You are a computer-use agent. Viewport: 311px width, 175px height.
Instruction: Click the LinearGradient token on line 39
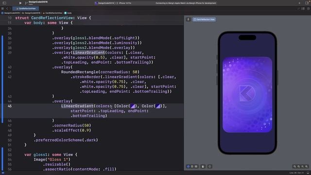point(88,52)
